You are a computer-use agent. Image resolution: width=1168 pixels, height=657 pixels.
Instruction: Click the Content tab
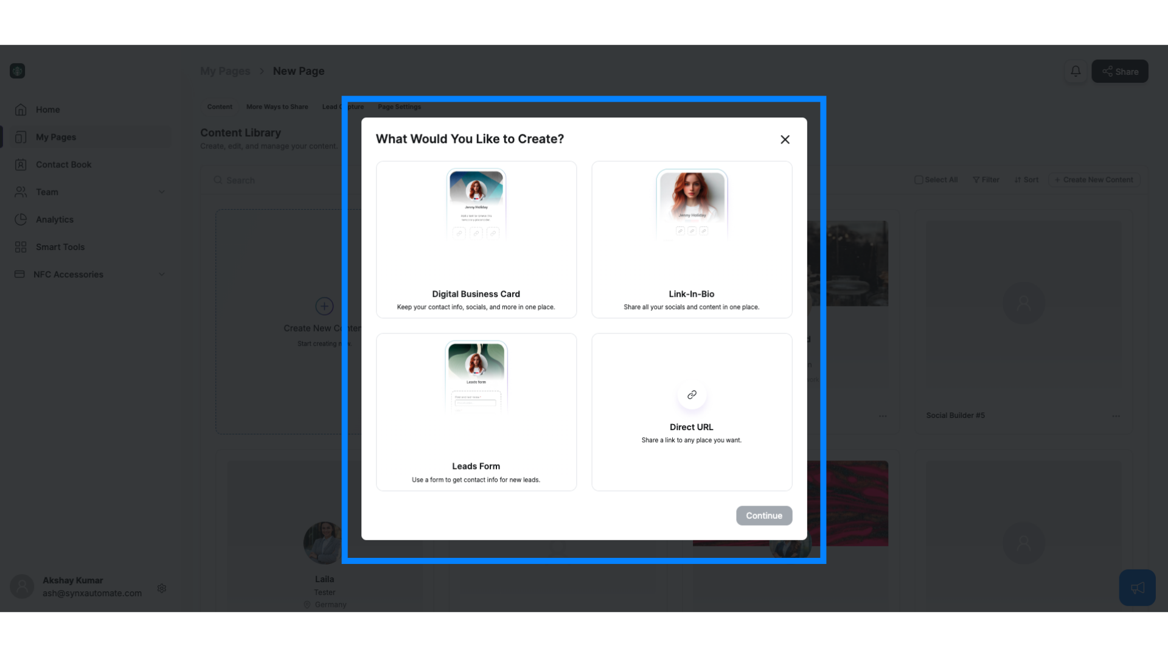coord(219,106)
